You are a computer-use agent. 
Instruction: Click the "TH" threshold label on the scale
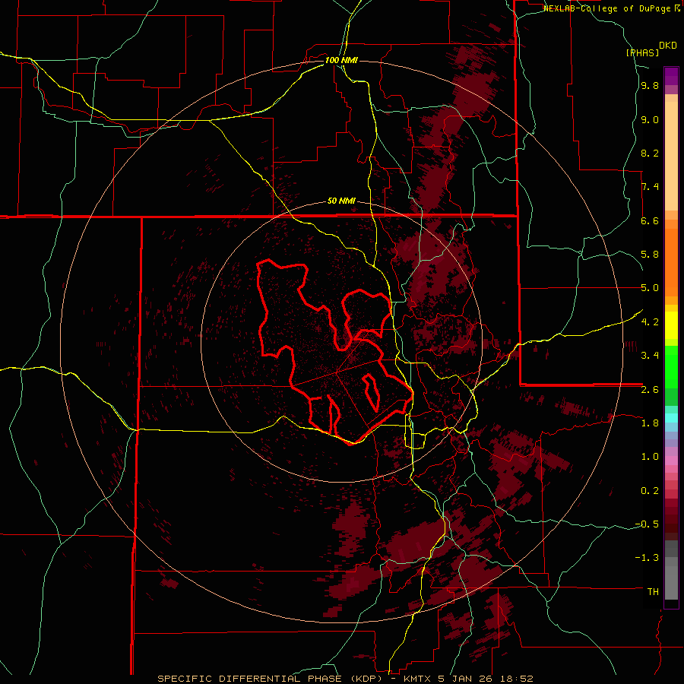click(653, 592)
